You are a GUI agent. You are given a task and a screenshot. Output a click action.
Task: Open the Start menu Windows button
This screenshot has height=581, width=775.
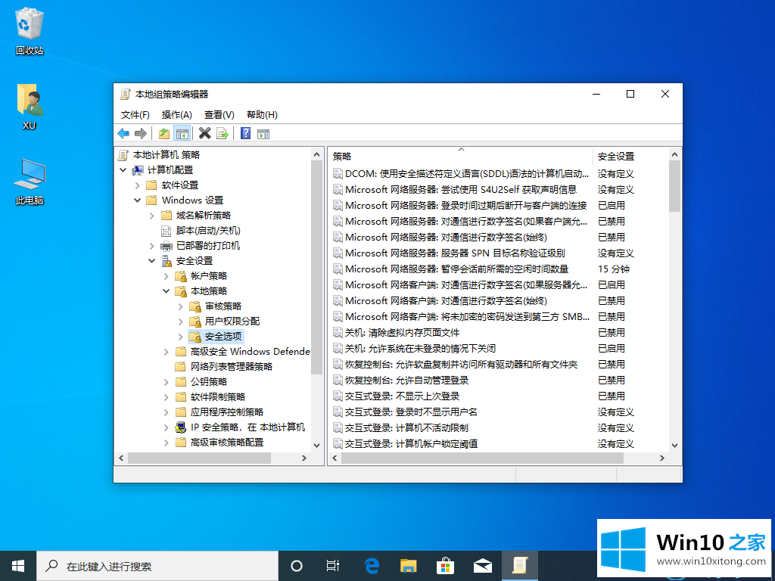pos(18,566)
